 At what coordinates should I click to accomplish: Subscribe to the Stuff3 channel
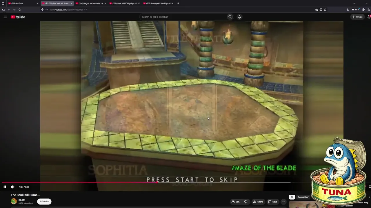coord(44,201)
